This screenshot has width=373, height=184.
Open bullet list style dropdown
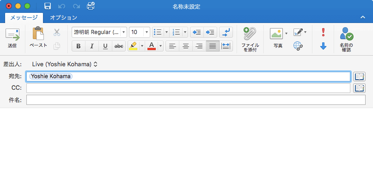[x=166, y=32]
